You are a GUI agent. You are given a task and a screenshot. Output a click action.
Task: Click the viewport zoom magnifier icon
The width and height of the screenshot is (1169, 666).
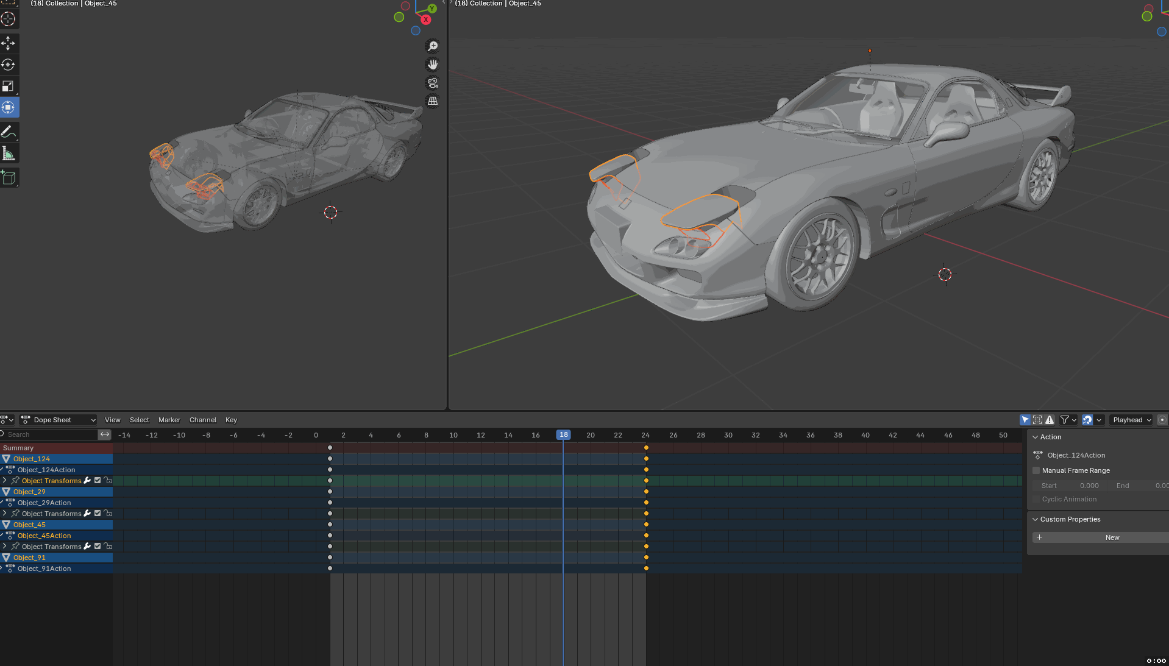[x=432, y=46]
